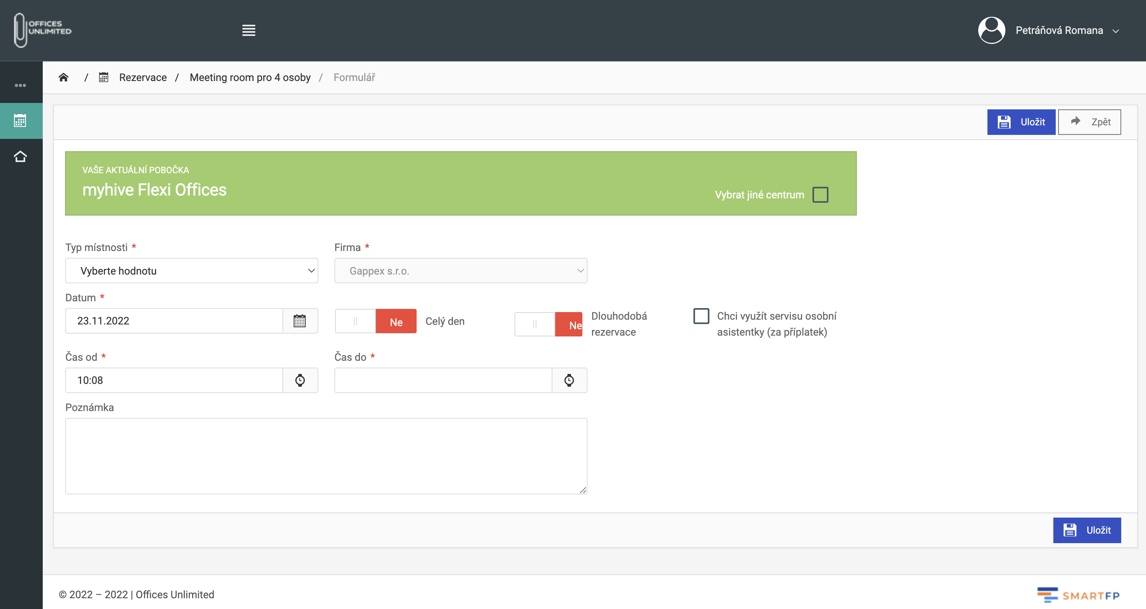Enable osobní asistentky service checkbox

[x=701, y=316]
